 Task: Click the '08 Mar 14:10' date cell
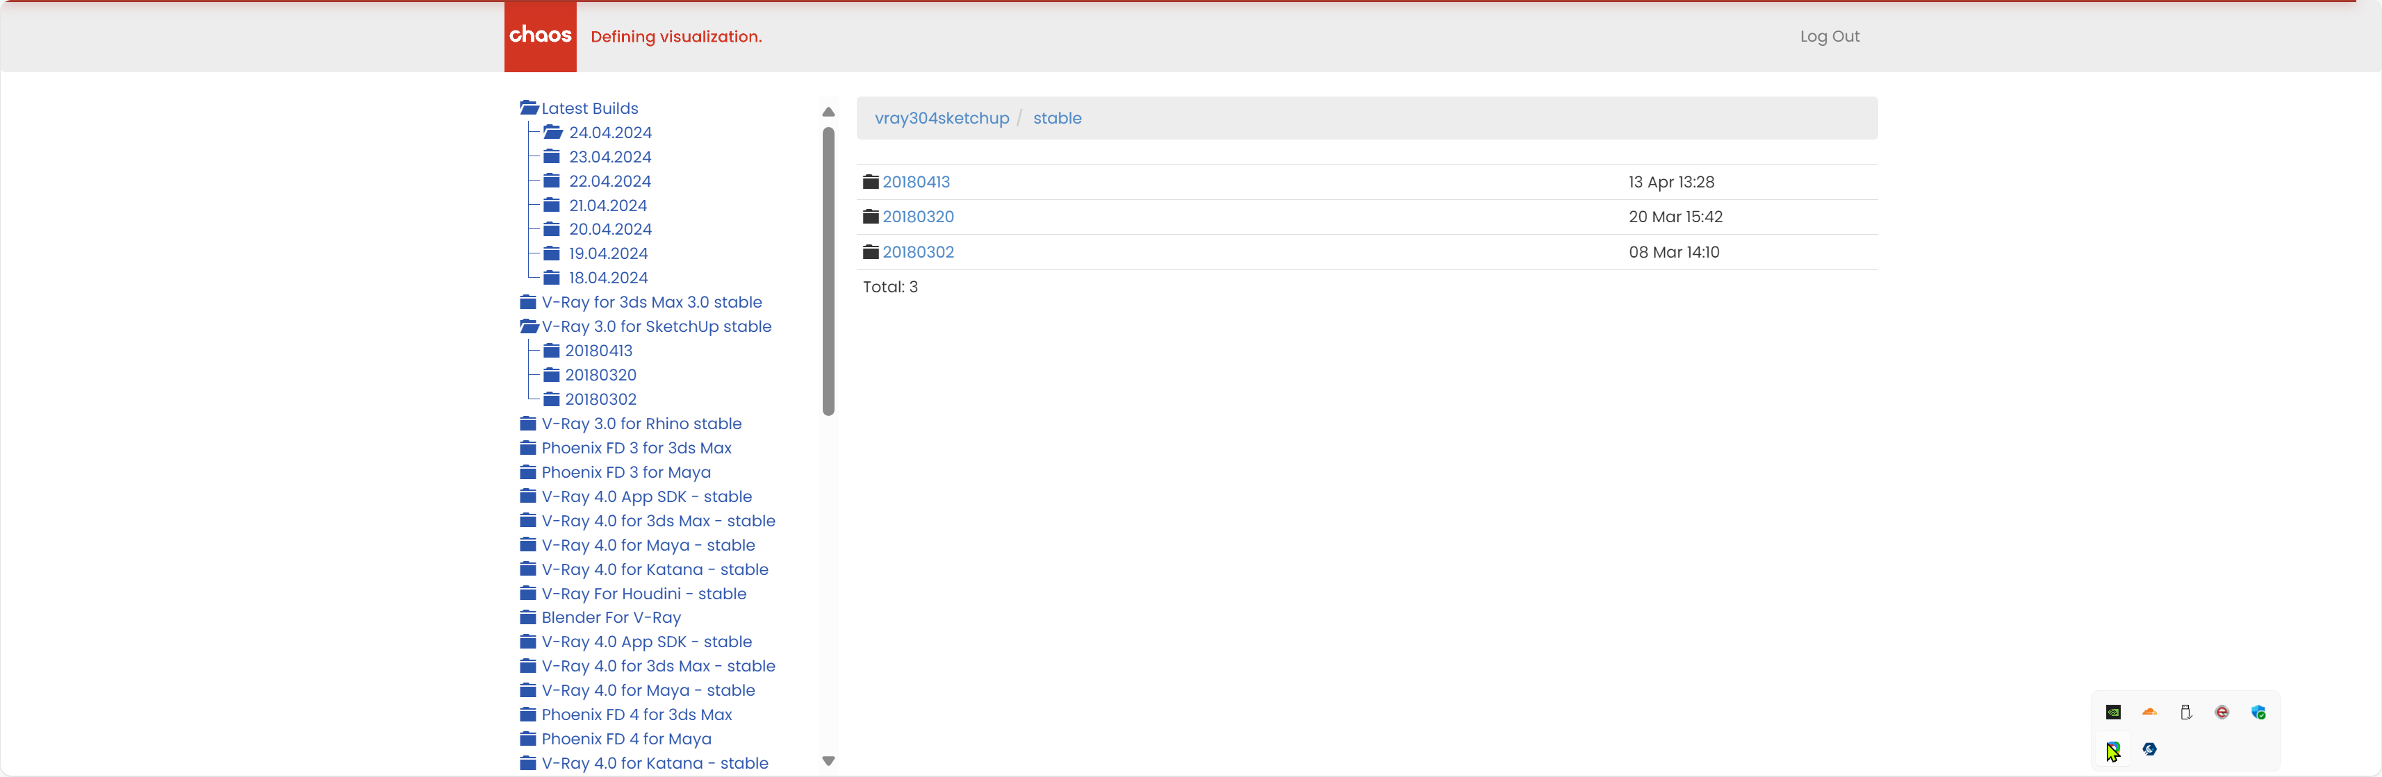click(1674, 252)
